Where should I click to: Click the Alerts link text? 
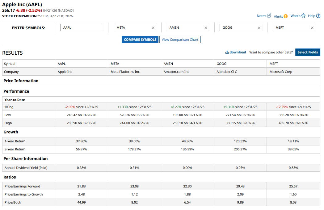(278, 16)
